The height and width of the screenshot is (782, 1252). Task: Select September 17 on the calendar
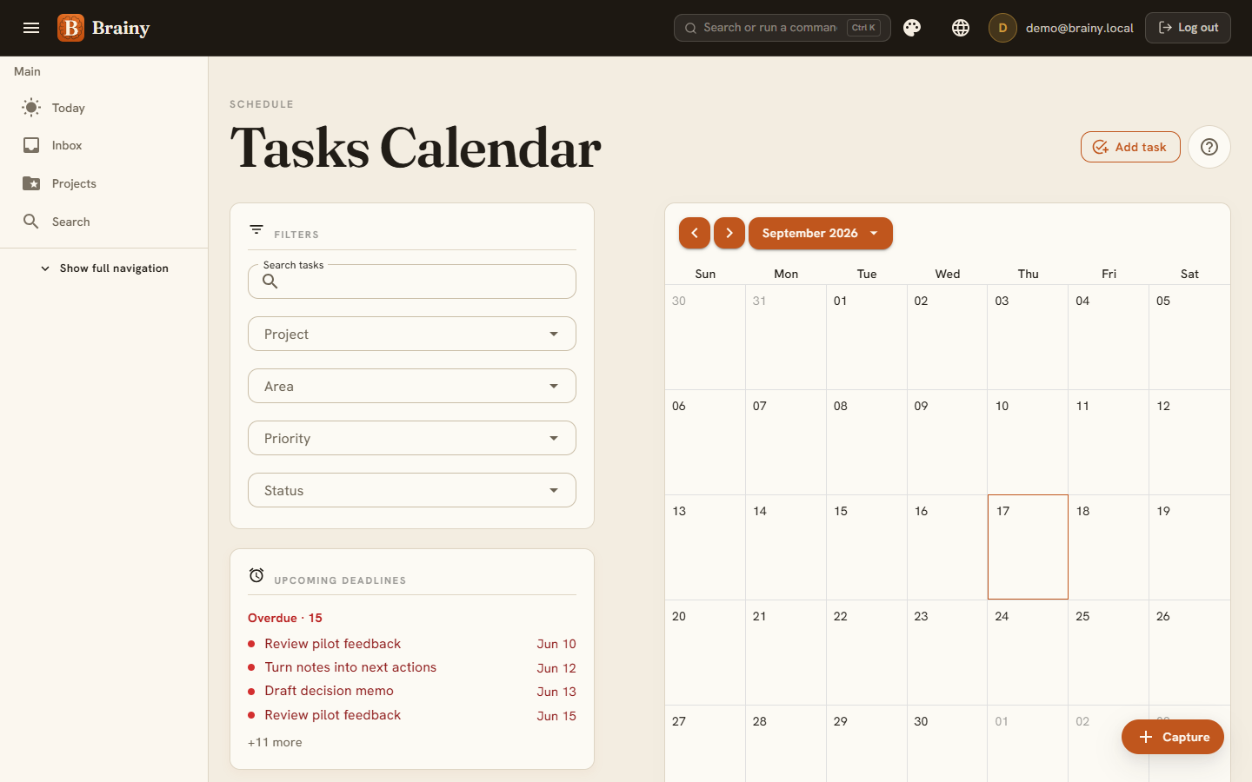pos(1028,547)
